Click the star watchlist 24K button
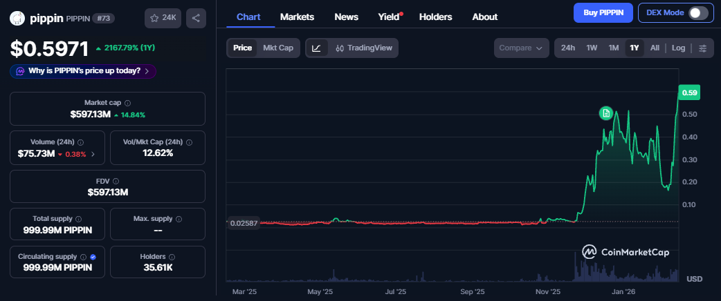 click(163, 18)
